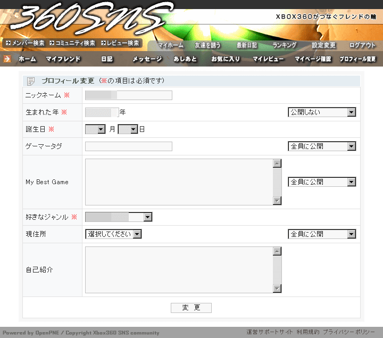383x338 pixels.
Task: Click inside the My Best Game textarea
Action: (x=179, y=182)
